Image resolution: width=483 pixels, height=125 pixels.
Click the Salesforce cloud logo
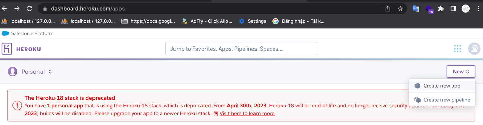pyautogui.click(x=5, y=33)
